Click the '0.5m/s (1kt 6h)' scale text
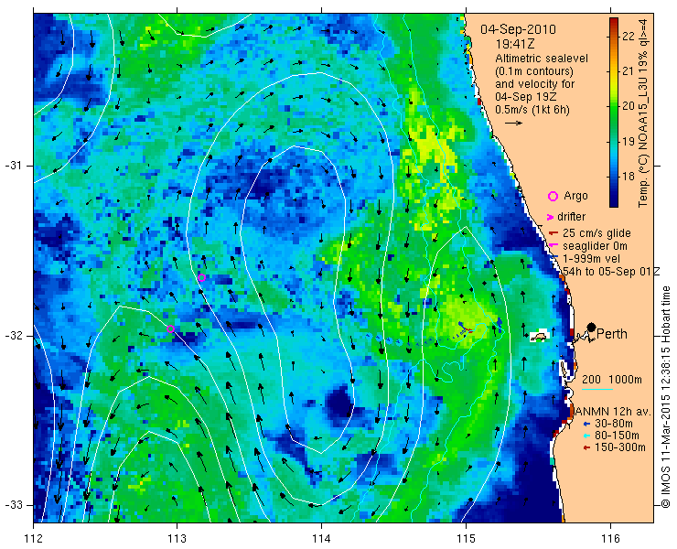This screenshot has width=677, height=549. (532, 110)
